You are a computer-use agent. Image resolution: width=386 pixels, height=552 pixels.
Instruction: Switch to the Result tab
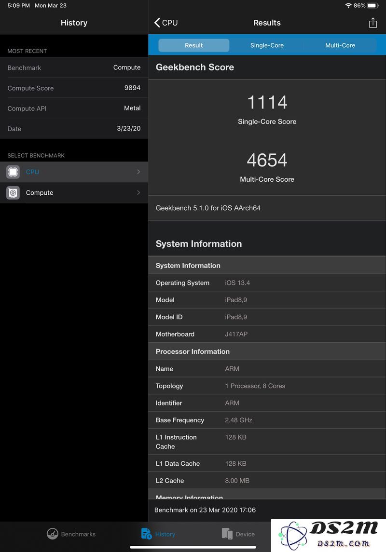193,45
